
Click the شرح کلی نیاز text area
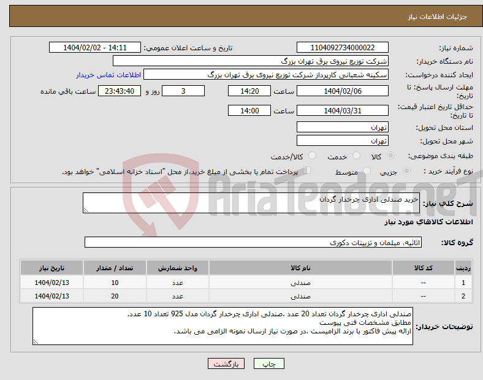pyautogui.click(x=251, y=203)
